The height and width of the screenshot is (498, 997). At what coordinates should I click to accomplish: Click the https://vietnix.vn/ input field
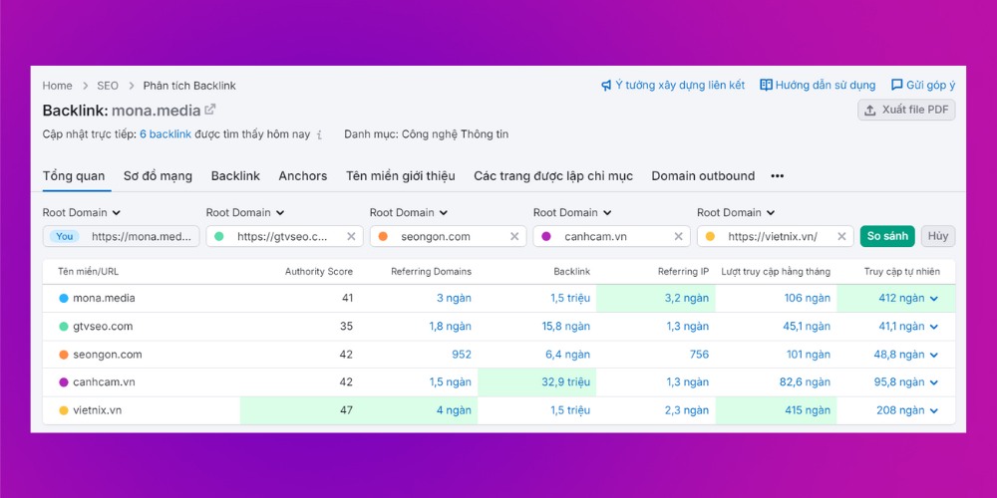pyautogui.click(x=775, y=236)
